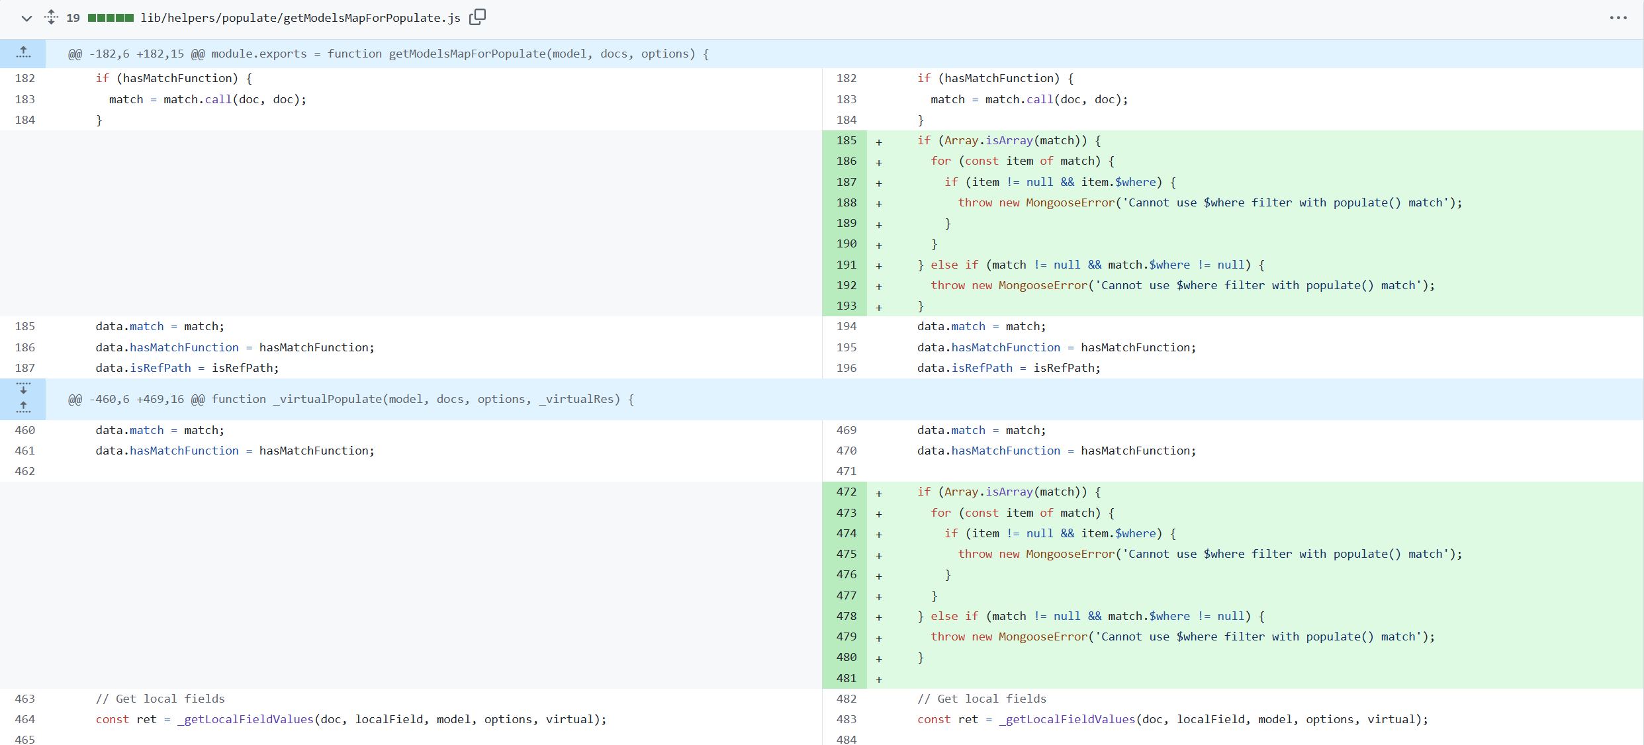Click 'if (hasMatchFunction) {' on left line 182

[x=173, y=78]
